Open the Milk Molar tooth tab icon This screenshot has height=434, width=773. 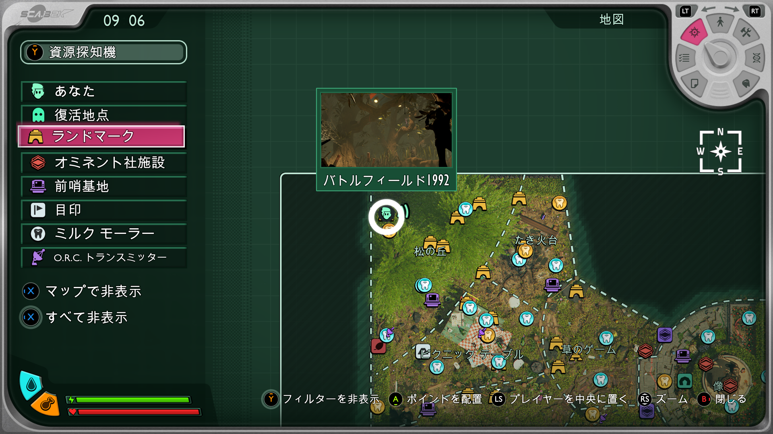[x=746, y=84]
